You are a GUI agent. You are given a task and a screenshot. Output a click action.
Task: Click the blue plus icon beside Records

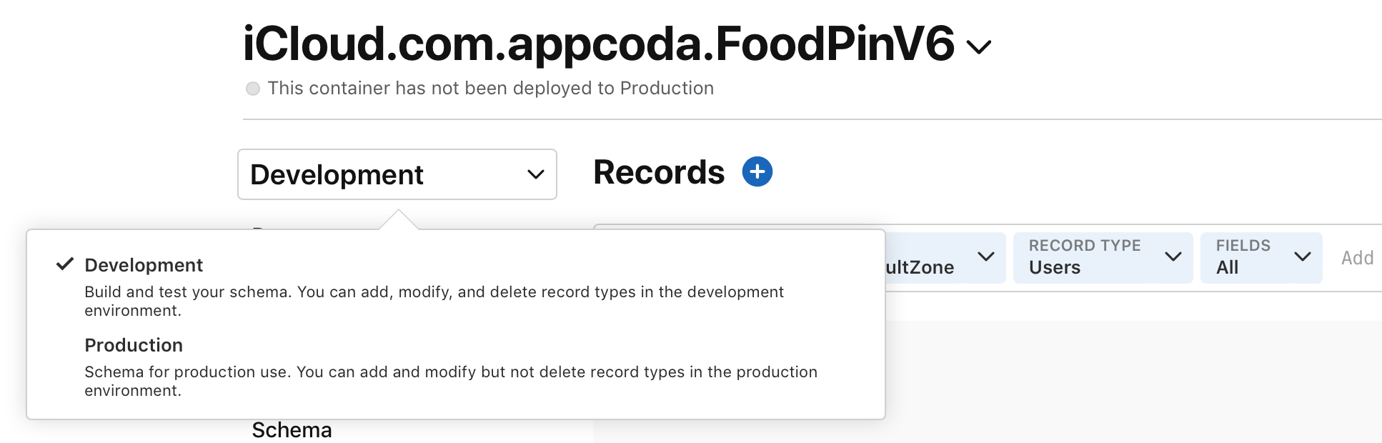[x=757, y=172]
